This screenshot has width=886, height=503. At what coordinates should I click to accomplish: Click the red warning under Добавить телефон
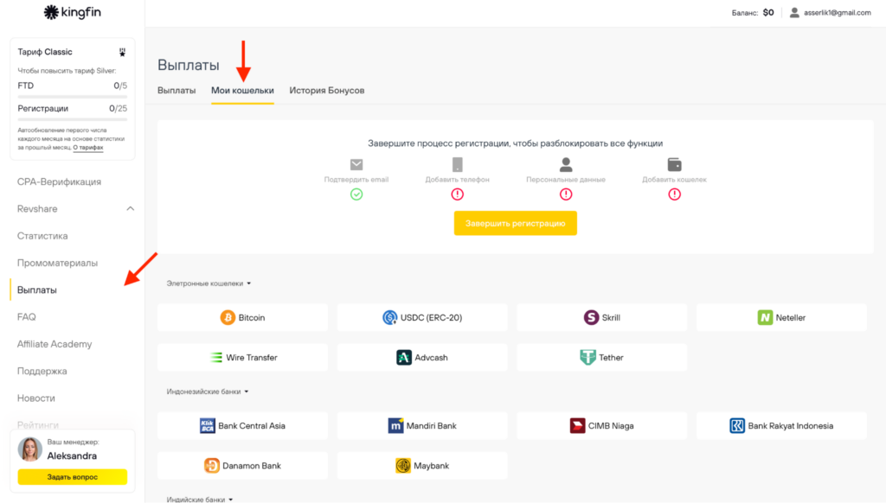pyautogui.click(x=457, y=194)
